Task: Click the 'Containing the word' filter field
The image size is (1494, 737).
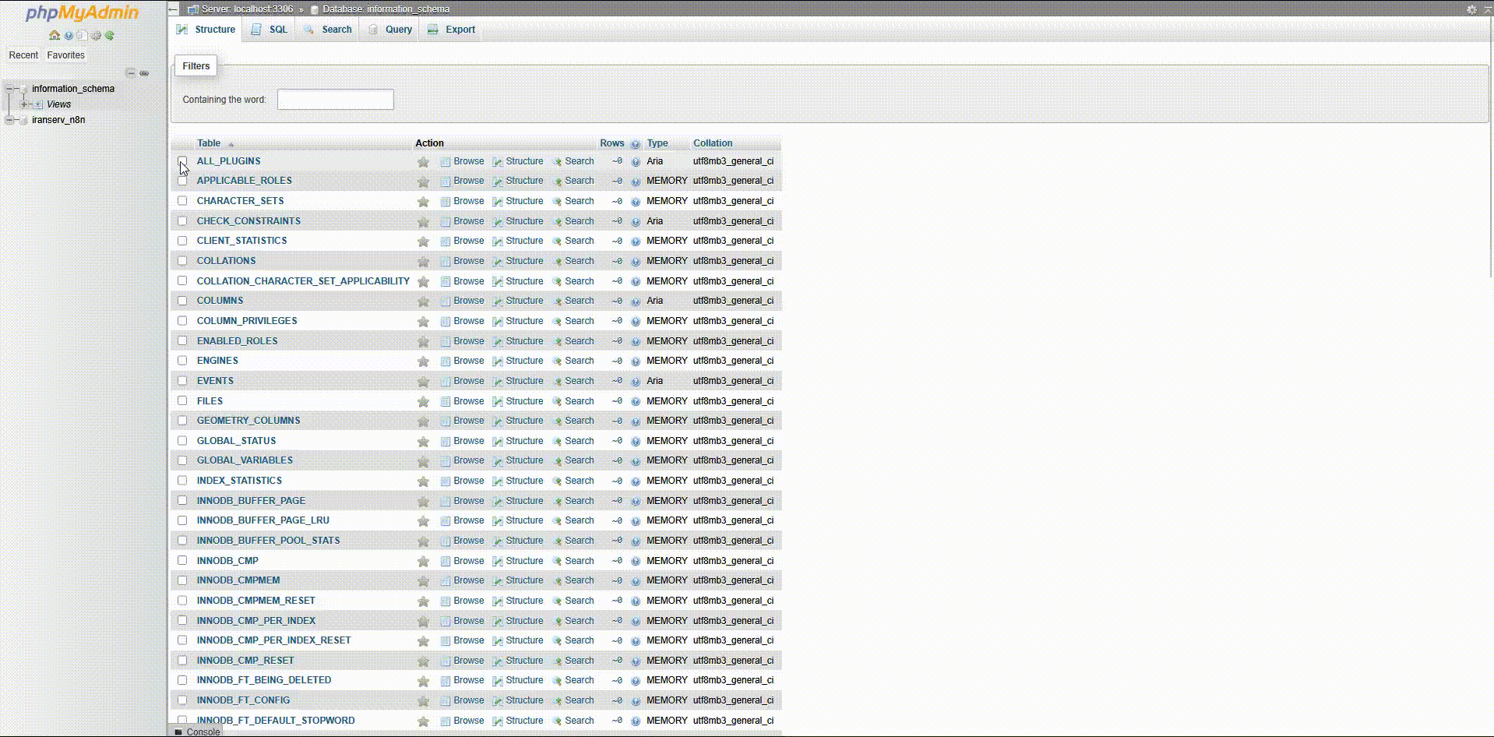Action: coord(335,100)
